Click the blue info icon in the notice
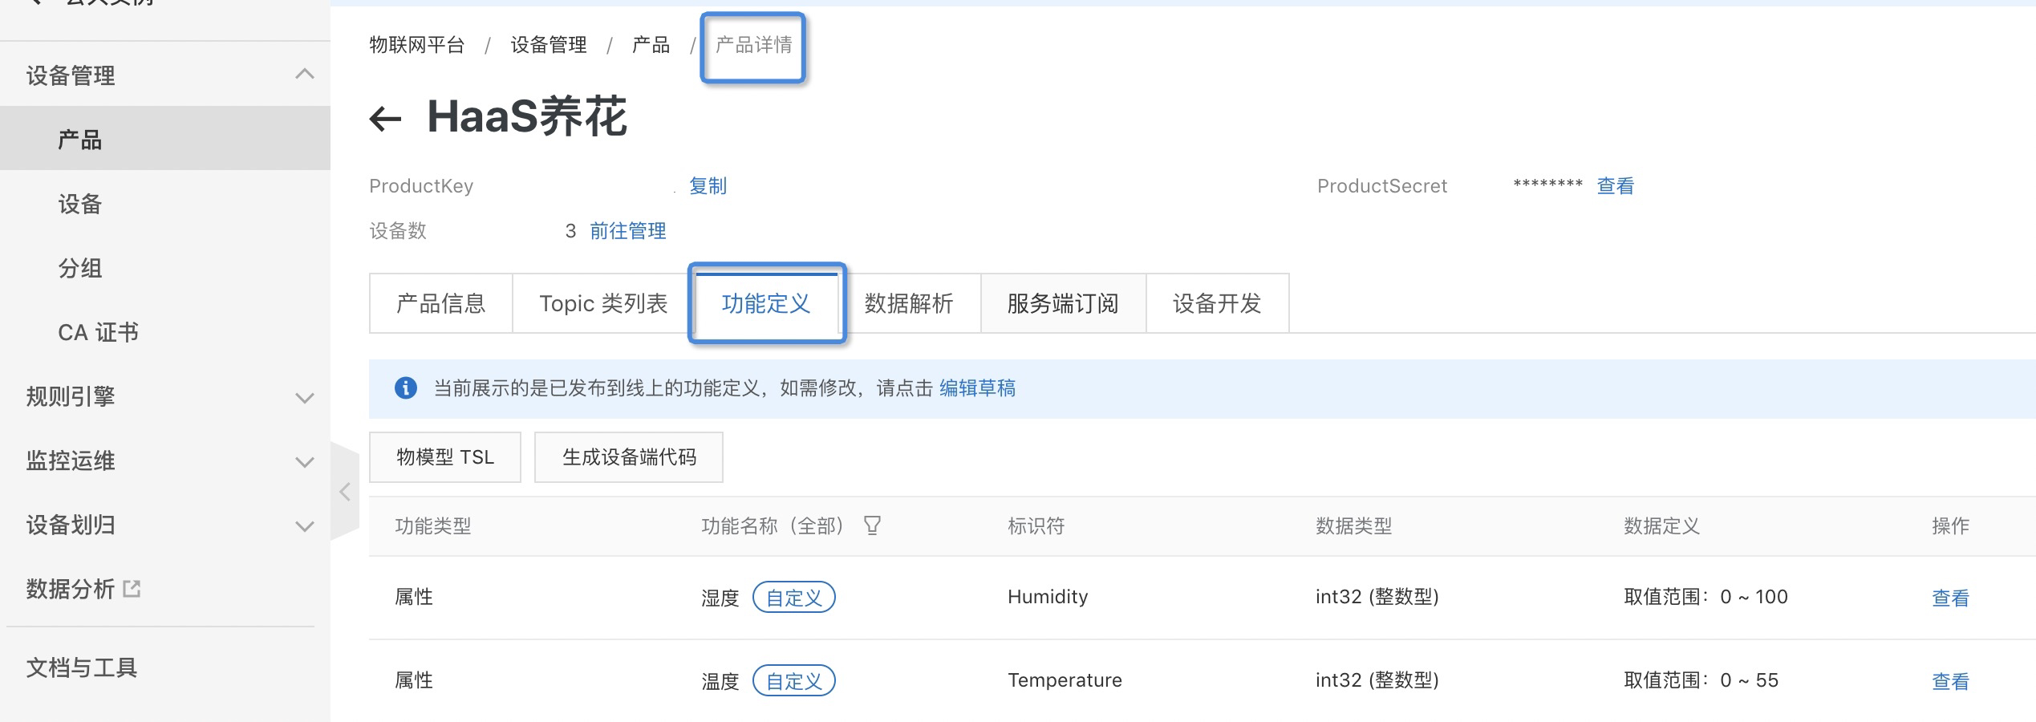 point(406,388)
